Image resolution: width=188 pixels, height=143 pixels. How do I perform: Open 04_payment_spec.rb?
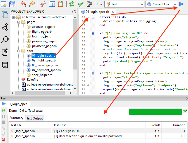coord(46,70)
